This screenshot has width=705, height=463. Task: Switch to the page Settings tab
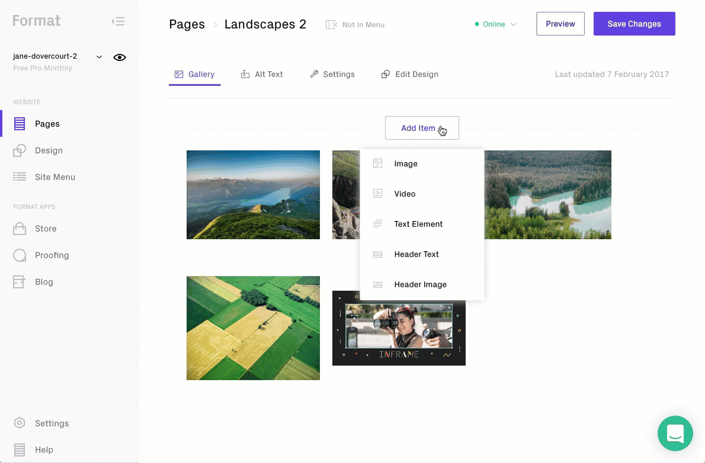(332, 75)
